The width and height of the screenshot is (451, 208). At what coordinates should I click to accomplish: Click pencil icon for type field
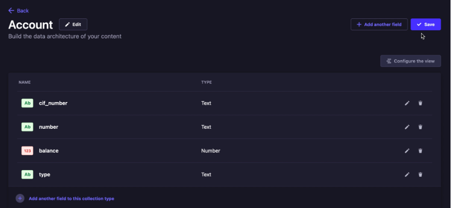coord(407,175)
